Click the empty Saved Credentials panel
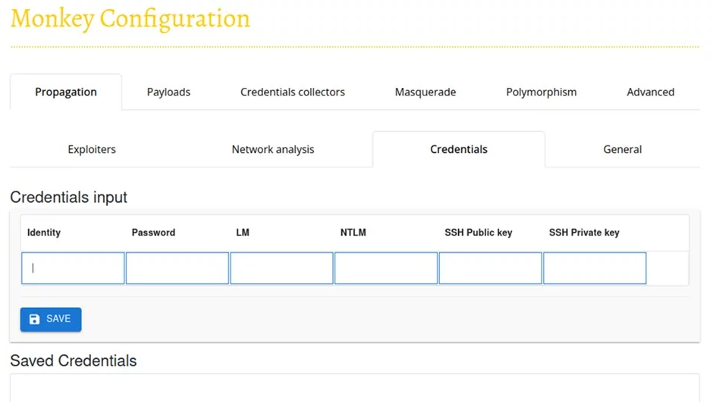Screen dimensions: 713x402 coord(354,388)
